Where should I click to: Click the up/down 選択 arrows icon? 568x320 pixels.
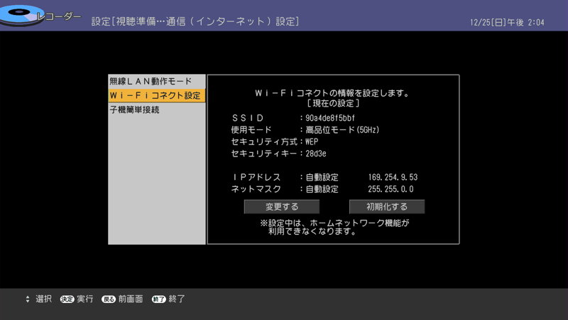pos(28,299)
